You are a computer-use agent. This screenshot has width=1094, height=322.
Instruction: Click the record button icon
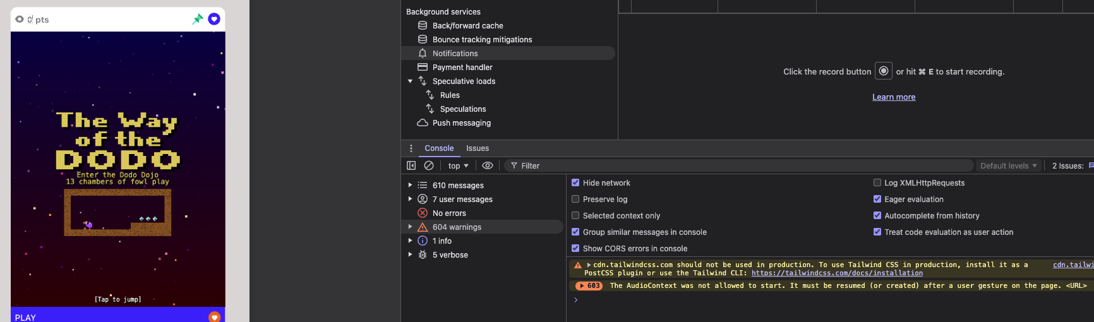pyautogui.click(x=884, y=71)
